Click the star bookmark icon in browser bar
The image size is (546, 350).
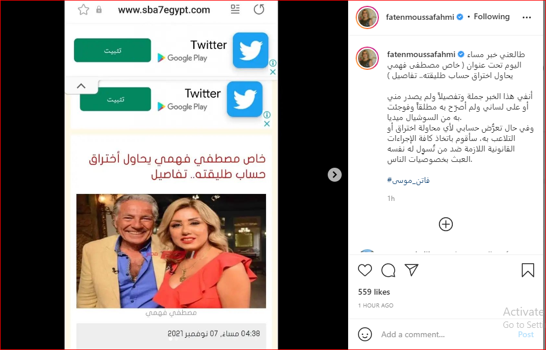pos(84,9)
